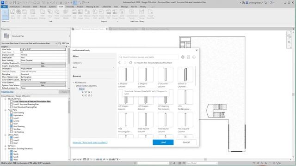This screenshot has width=296, height=166.
Task: Click the Edit Type button in Properties
Action: pyautogui.click(x=64, y=43)
